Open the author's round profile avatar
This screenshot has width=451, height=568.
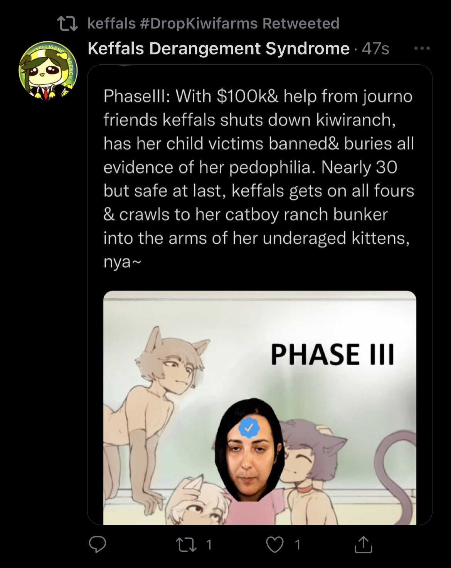click(48, 71)
